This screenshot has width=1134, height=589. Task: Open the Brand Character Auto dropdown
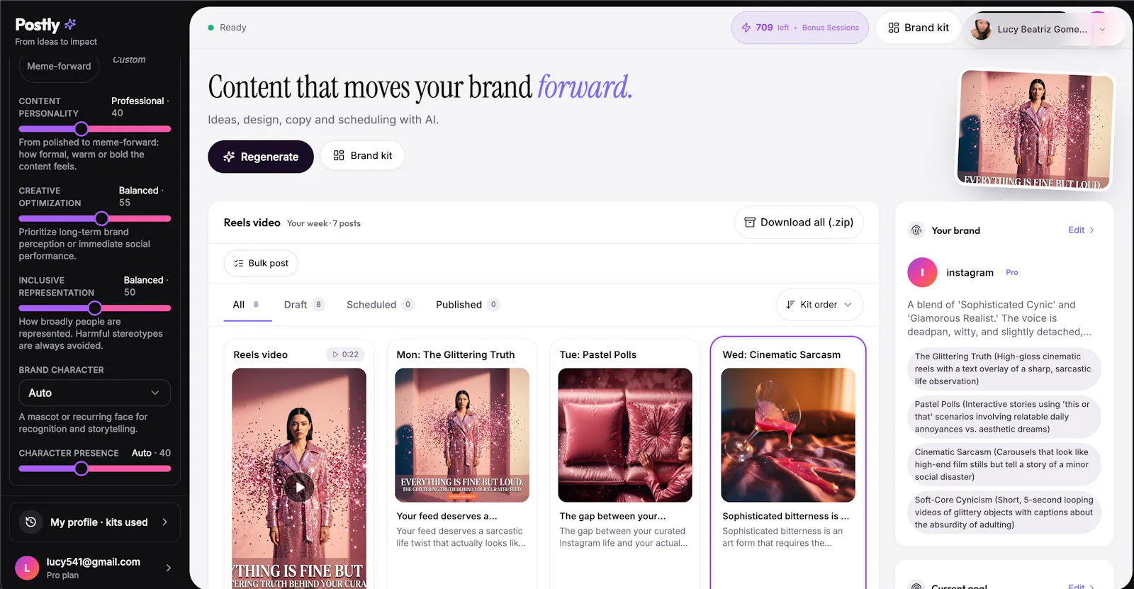(x=94, y=393)
